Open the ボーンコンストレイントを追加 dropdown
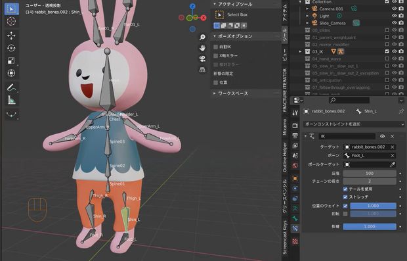Viewport: 407px width, 261px height. point(354,124)
